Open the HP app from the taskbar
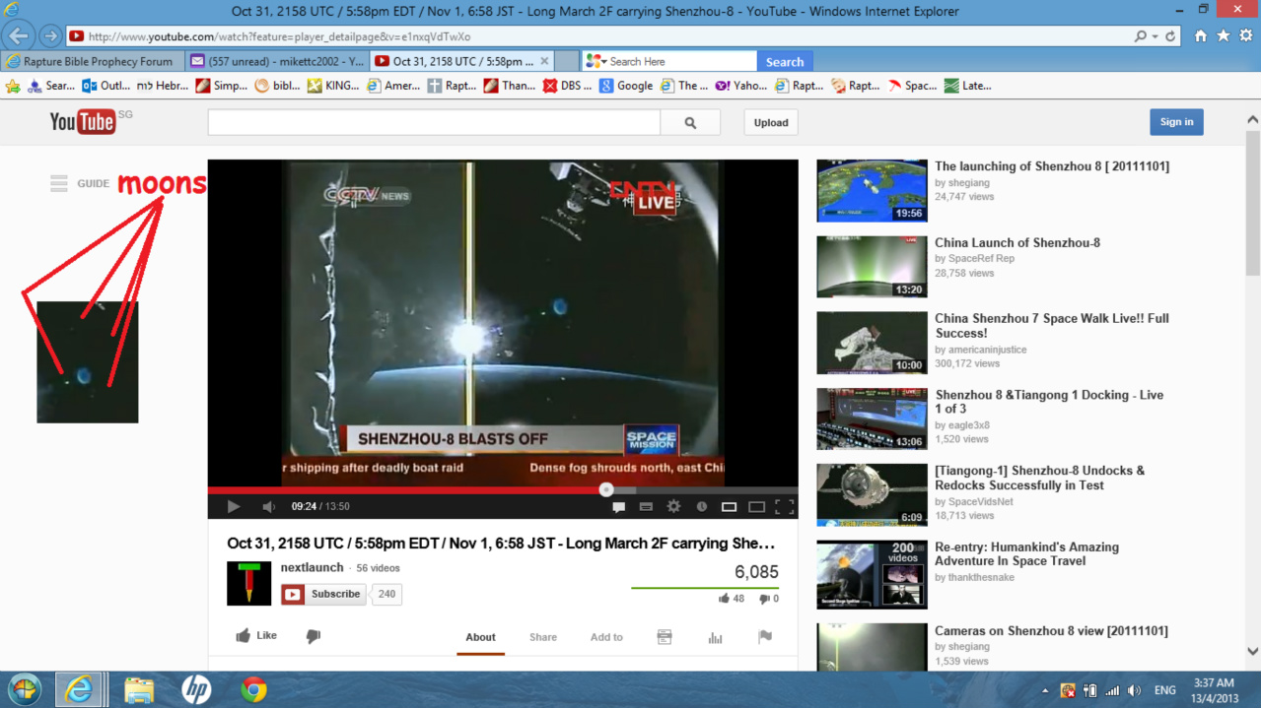Image resolution: width=1261 pixels, height=708 pixels. point(196,689)
